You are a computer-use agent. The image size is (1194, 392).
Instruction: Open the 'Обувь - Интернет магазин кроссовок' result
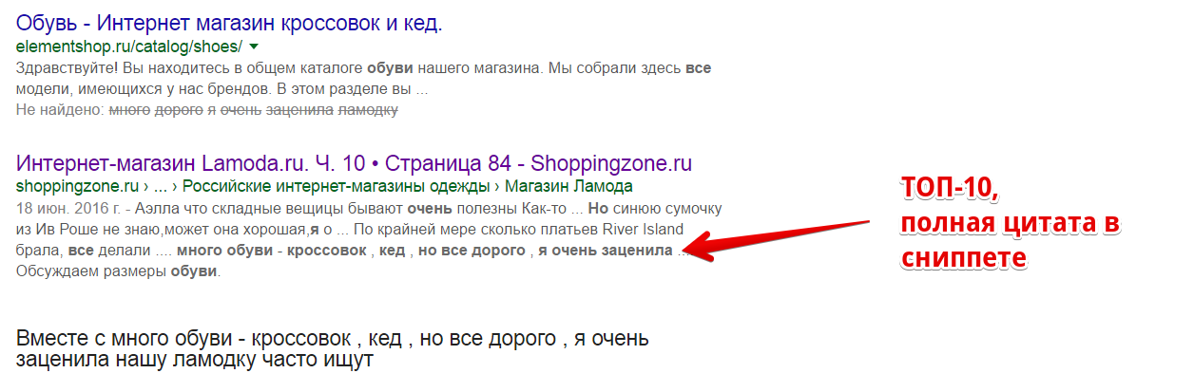[x=230, y=22]
